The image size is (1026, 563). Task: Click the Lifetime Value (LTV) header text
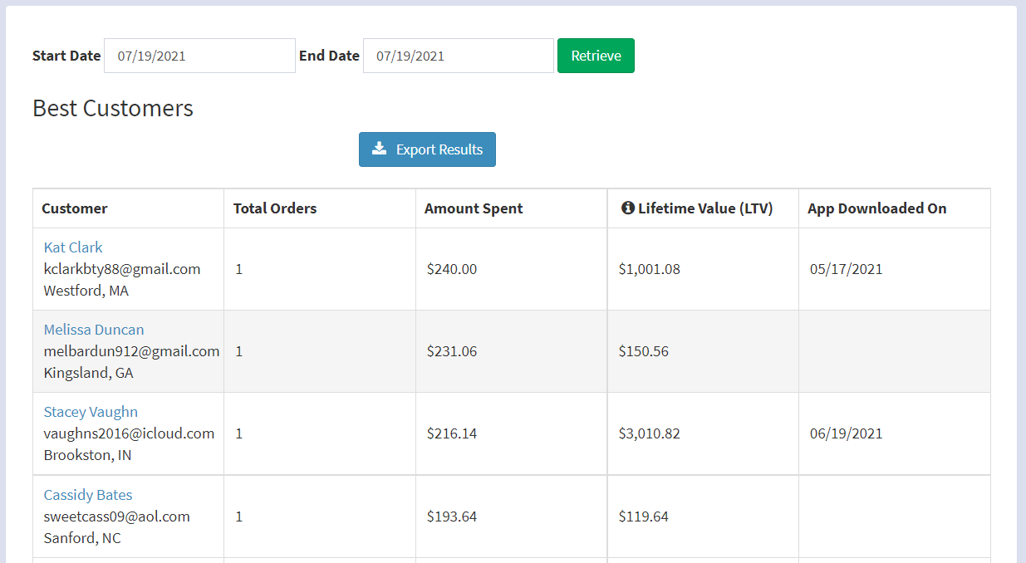705,208
